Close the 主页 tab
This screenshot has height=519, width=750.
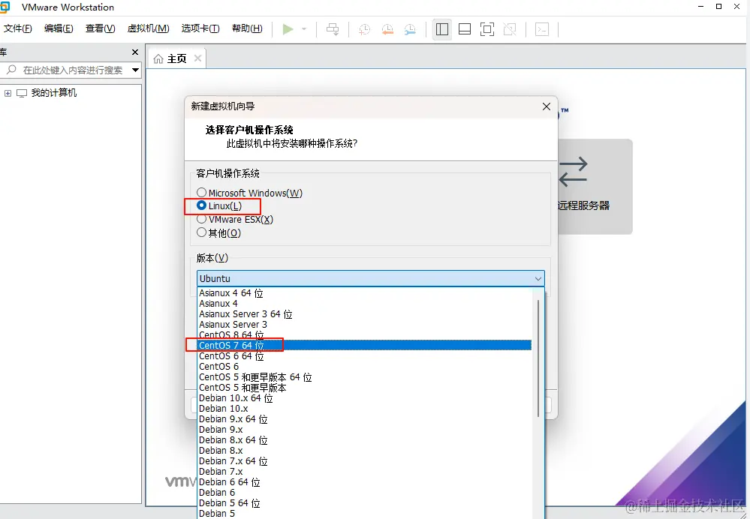pos(197,58)
